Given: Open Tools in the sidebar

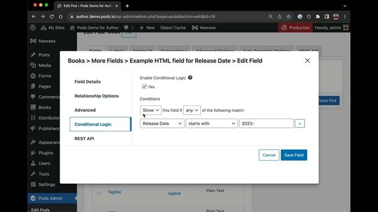Looking at the screenshot, I should coord(44,174).
